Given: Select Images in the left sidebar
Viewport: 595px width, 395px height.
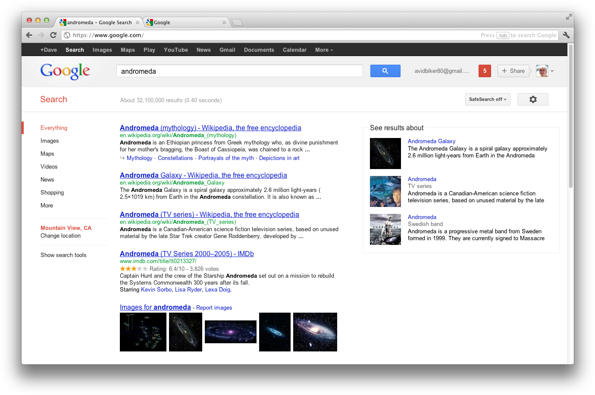Looking at the screenshot, I should coord(50,141).
